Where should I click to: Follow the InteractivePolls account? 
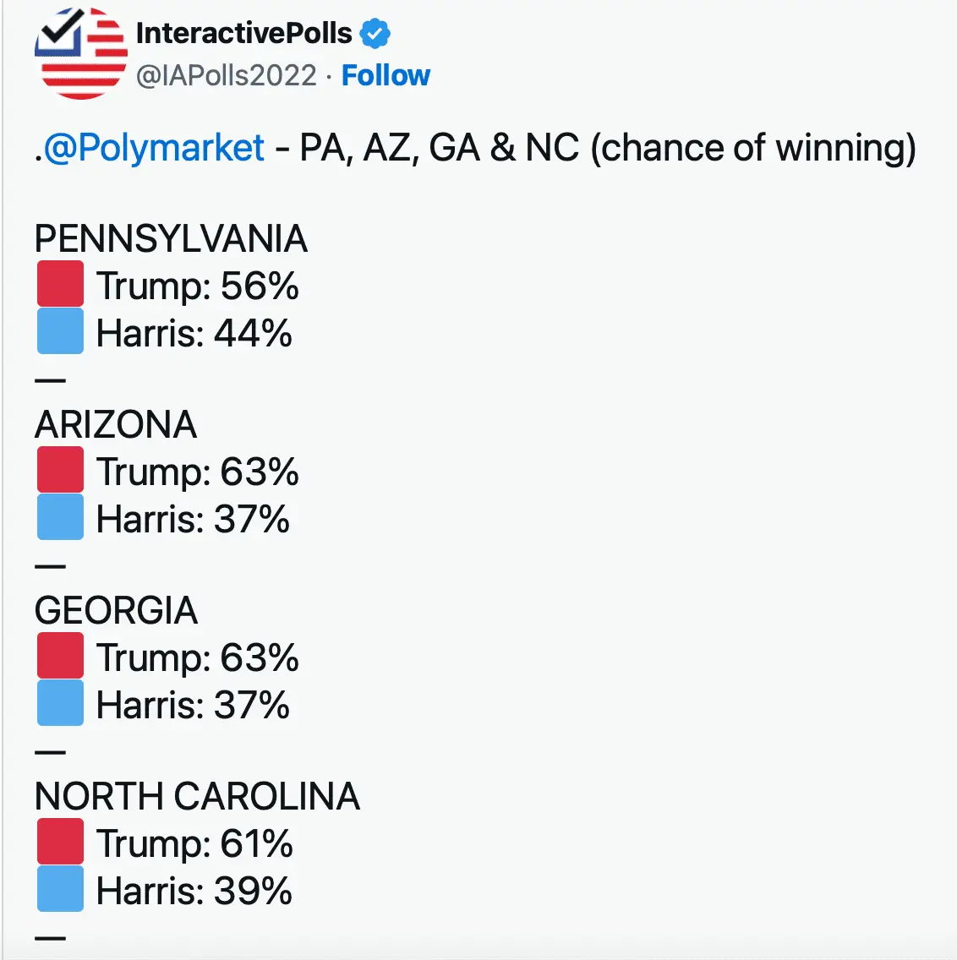coord(386,75)
